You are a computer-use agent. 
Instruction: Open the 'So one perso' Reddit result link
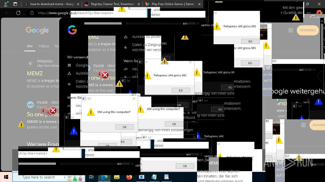(43, 114)
